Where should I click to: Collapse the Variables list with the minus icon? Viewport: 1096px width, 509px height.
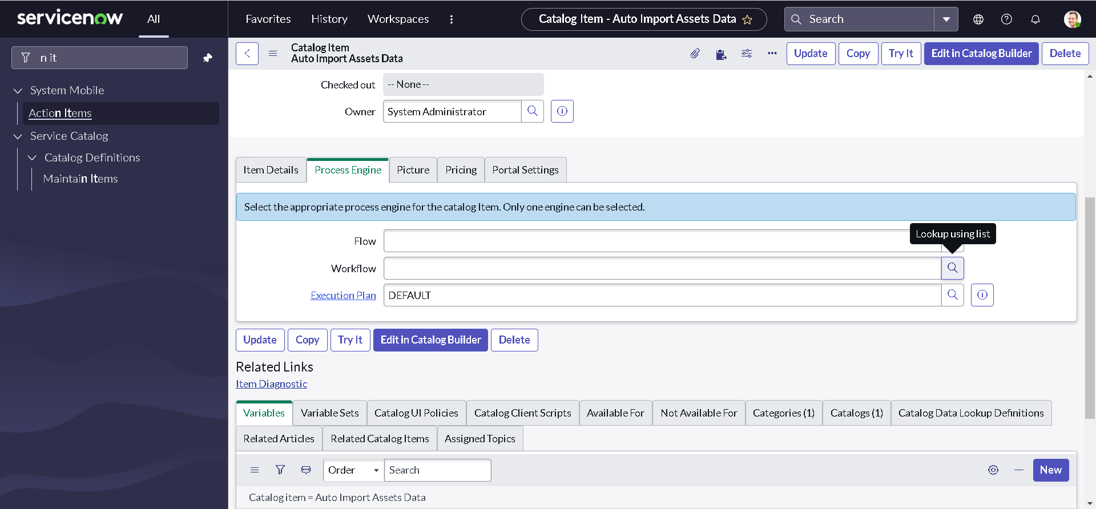pos(1019,470)
